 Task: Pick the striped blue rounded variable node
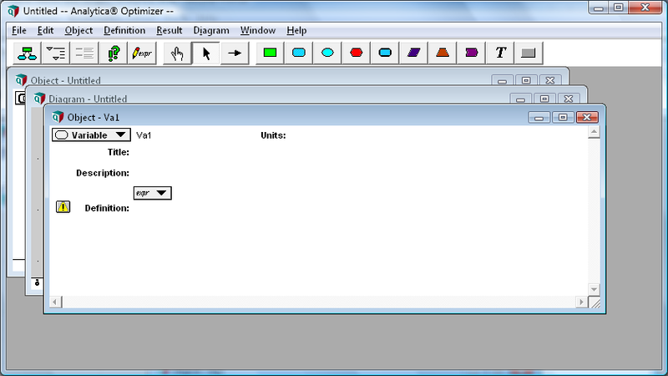(x=299, y=53)
